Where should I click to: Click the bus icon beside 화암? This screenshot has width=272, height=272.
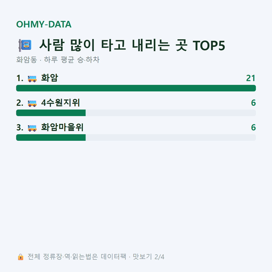tap(32, 79)
